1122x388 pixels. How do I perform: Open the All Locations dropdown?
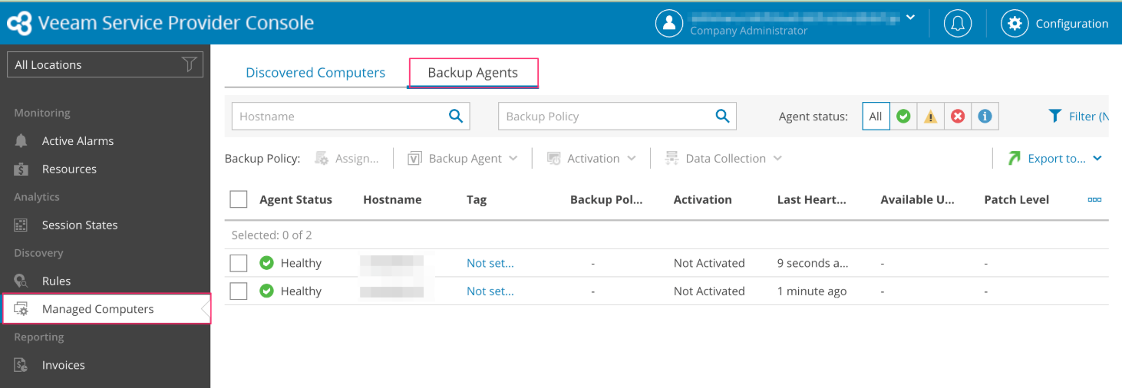[x=105, y=64]
